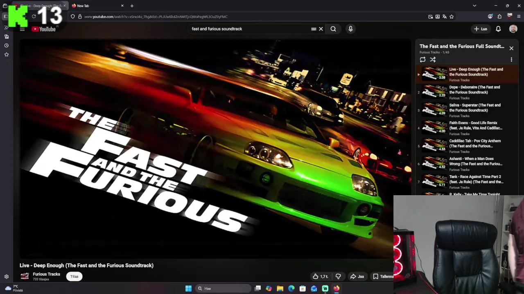Open Firefox account icon in toolbar
The height and width of the screenshot is (294, 524).
[x=490, y=17]
